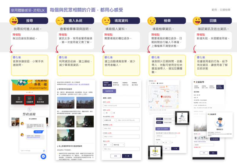Viewport: 237px width, 167px height.
Task: Click the sad emoji next to 檢舉
Action: tap(152, 21)
